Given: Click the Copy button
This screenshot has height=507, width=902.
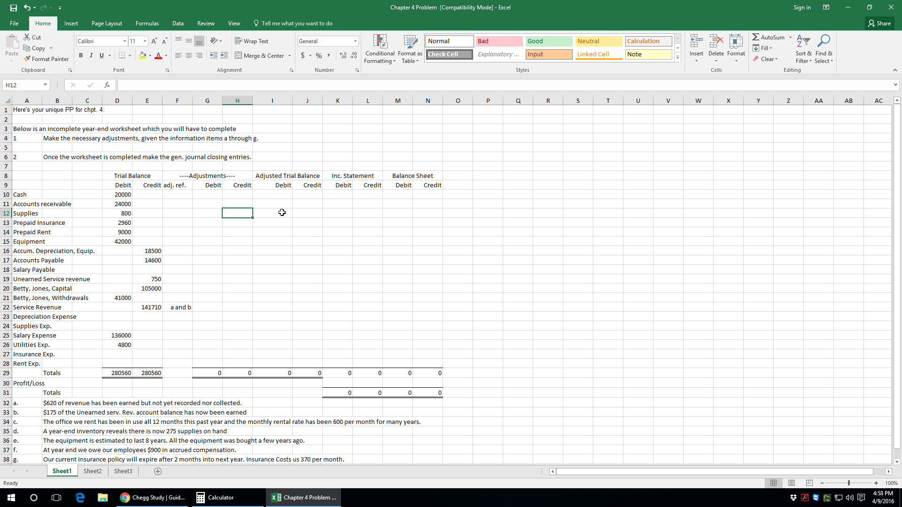Looking at the screenshot, I should 35,48.
